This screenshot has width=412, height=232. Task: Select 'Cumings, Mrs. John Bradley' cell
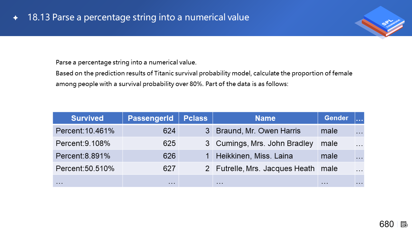(265, 143)
